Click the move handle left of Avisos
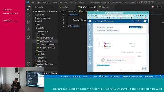 pos(100,43)
